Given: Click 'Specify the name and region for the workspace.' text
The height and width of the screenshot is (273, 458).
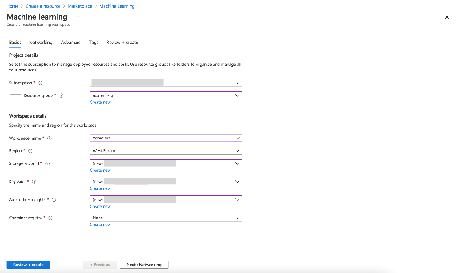Looking at the screenshot, I should (x=53, y=125).
